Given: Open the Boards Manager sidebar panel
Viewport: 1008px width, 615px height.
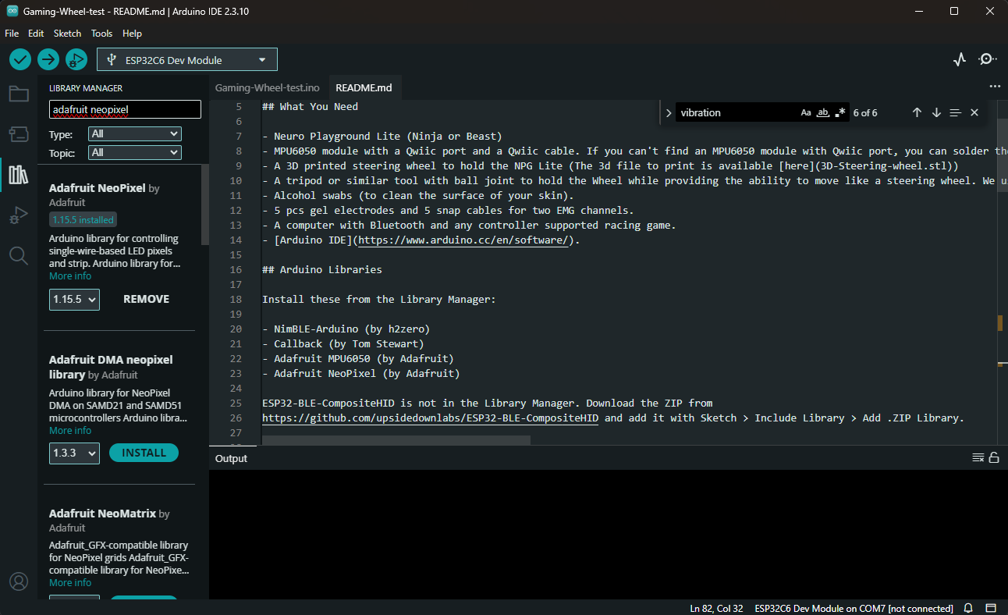Looking at the screenshot, I should pos(19,134).
